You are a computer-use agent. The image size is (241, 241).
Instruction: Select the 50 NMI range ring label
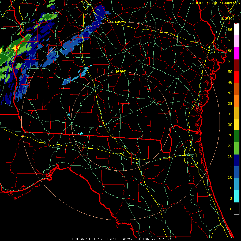tap(120, 71)
